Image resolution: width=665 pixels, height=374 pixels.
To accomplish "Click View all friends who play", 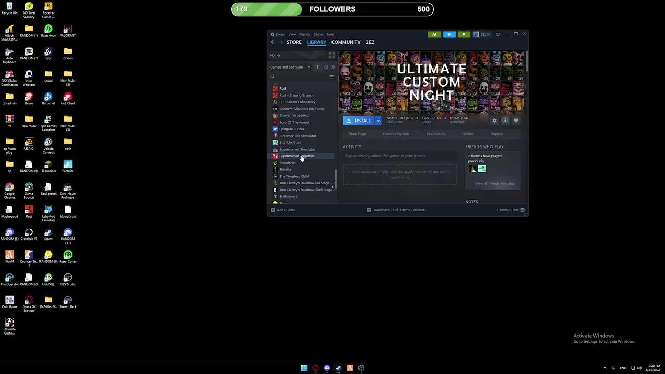I will tap(495, 183).
